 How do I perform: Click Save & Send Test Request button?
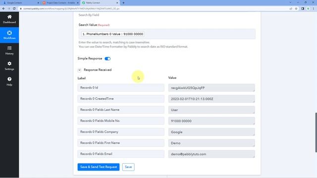tap(99, 167)
